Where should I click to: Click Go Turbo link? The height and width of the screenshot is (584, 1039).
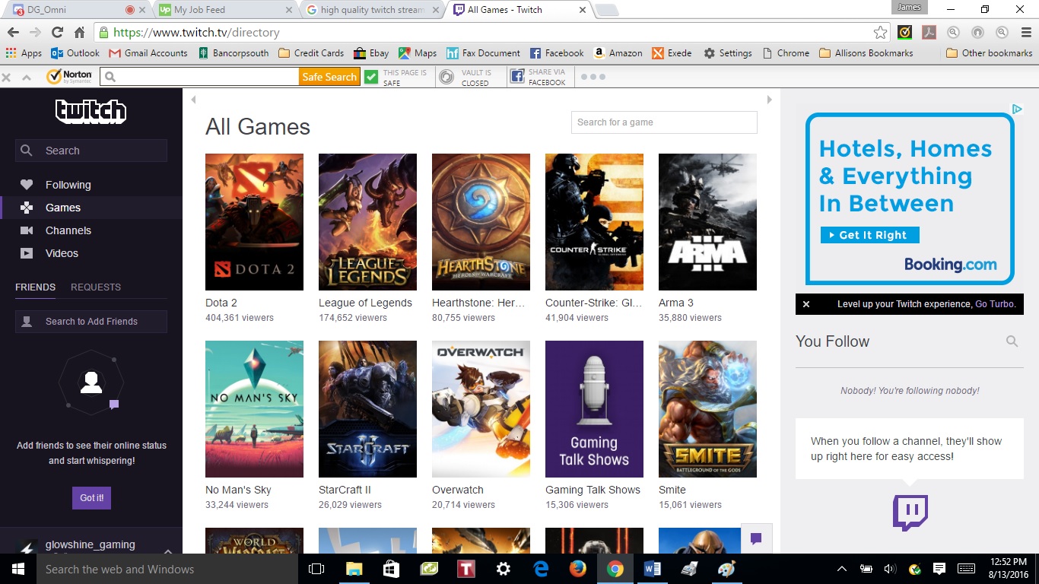coord(994,304)
